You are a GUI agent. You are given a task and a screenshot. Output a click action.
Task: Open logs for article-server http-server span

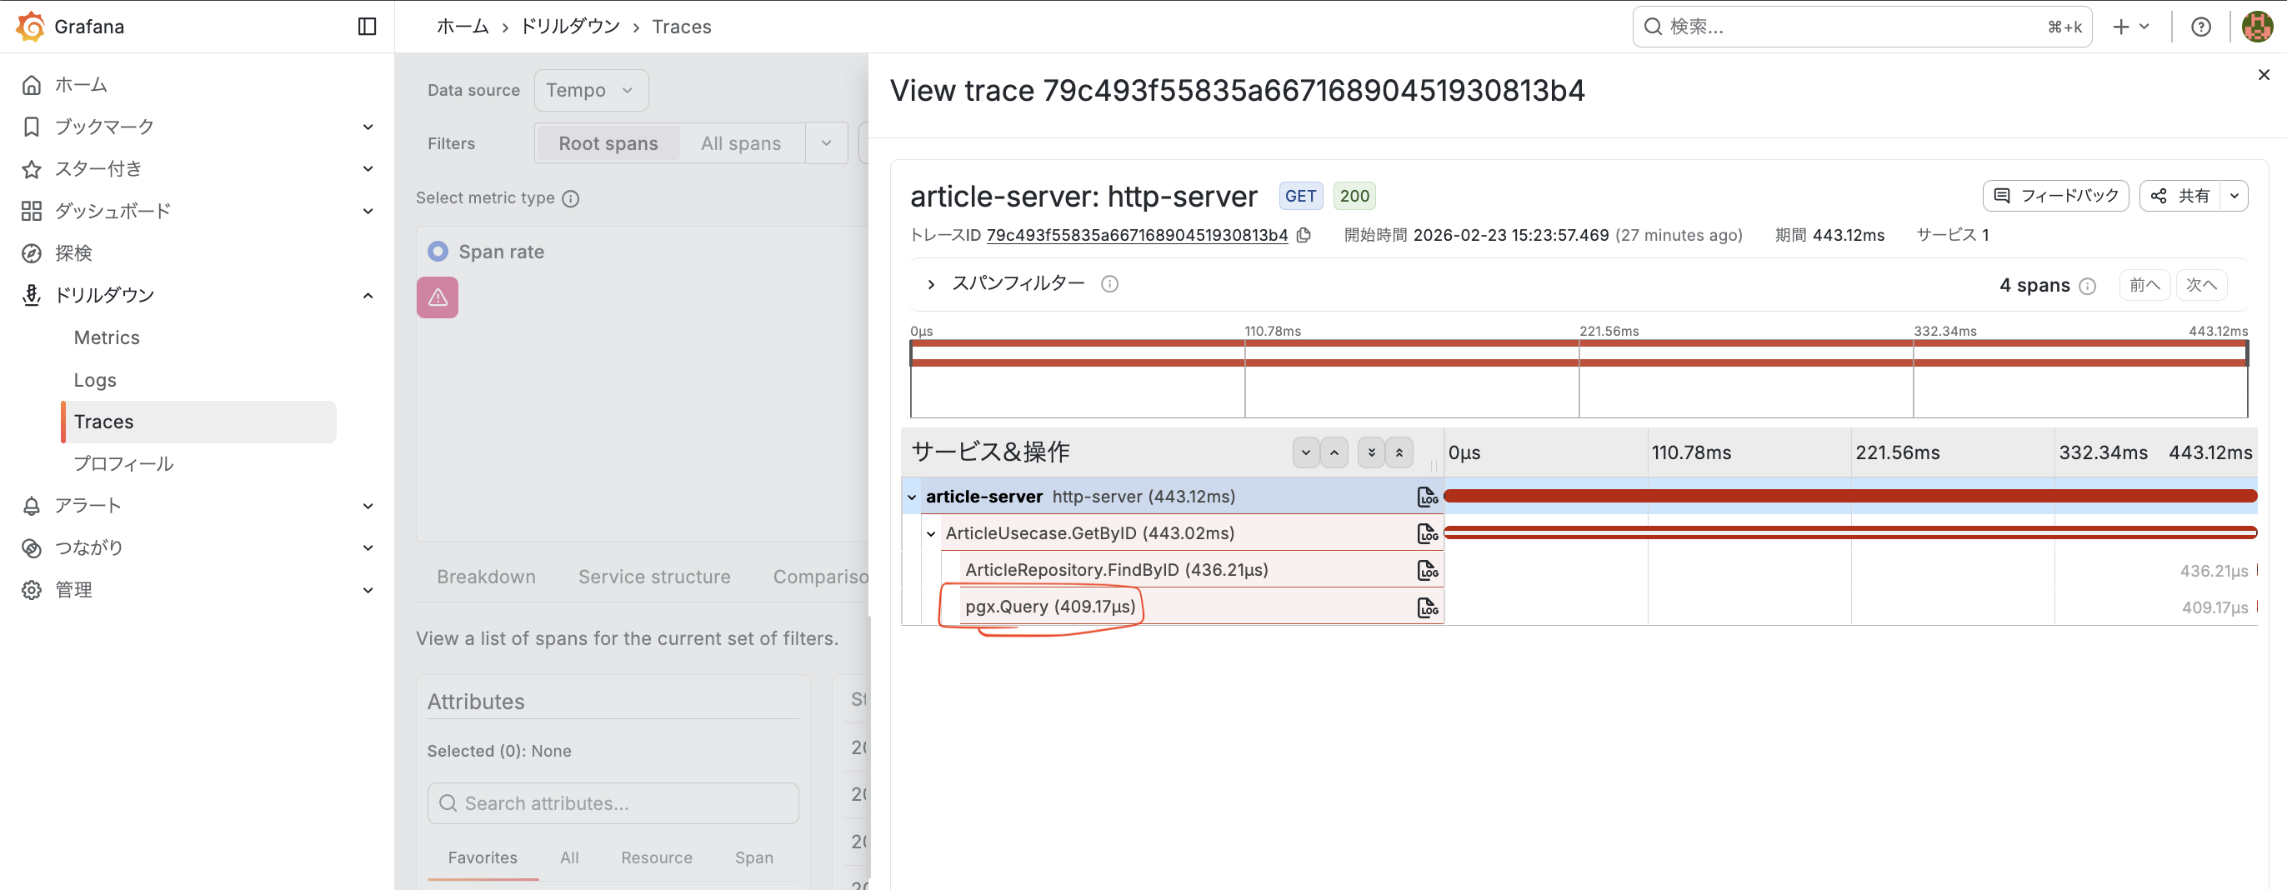tap(1427, 497)
